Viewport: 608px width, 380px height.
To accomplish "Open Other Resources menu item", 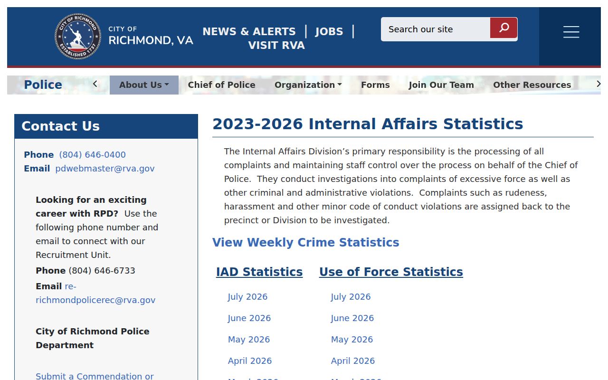I will pyautogui.click(x=532, y=85).
